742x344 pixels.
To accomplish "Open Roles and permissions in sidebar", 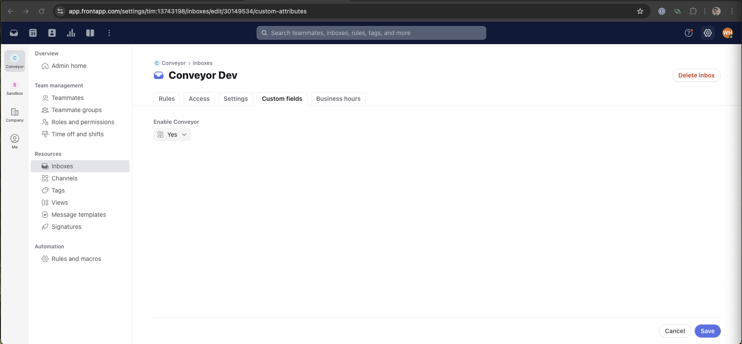I will tap(80, 122).
